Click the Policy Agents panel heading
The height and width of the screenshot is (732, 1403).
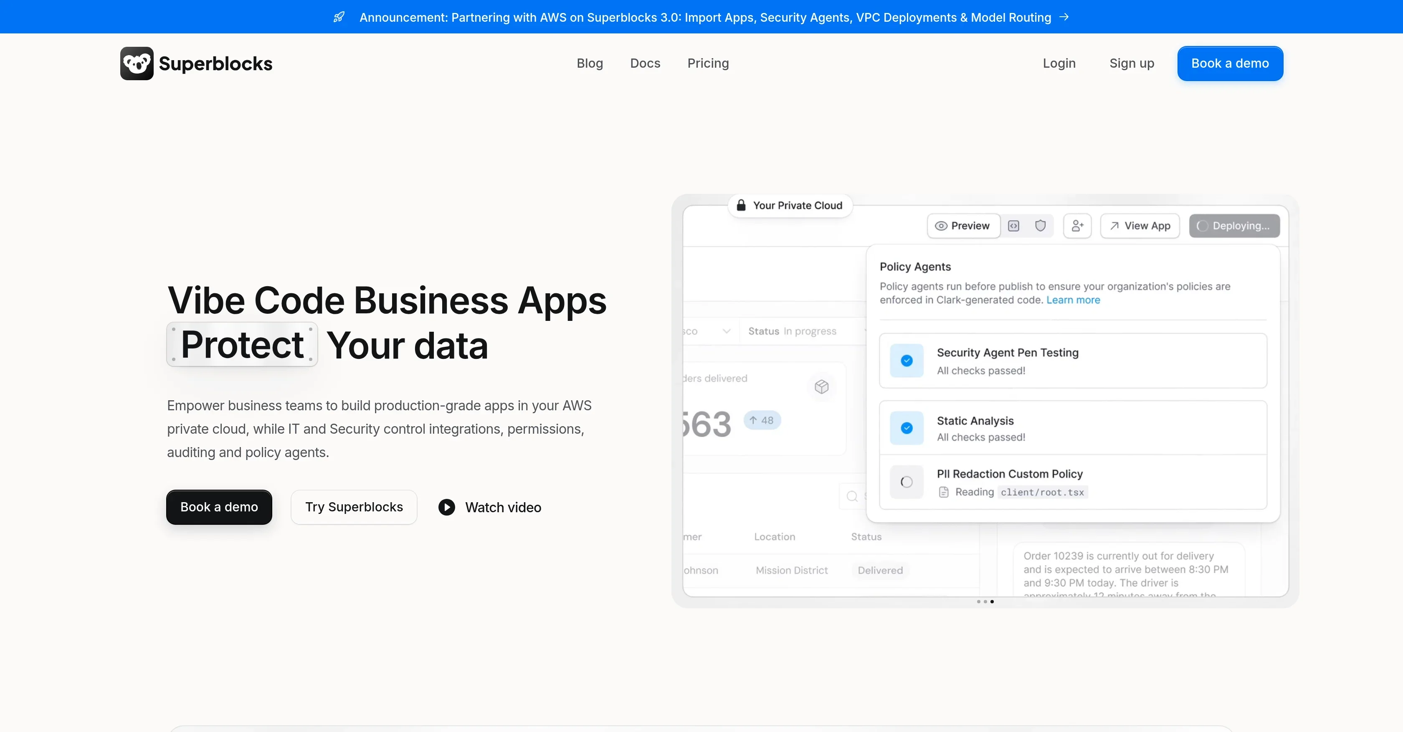pos(915,267)
